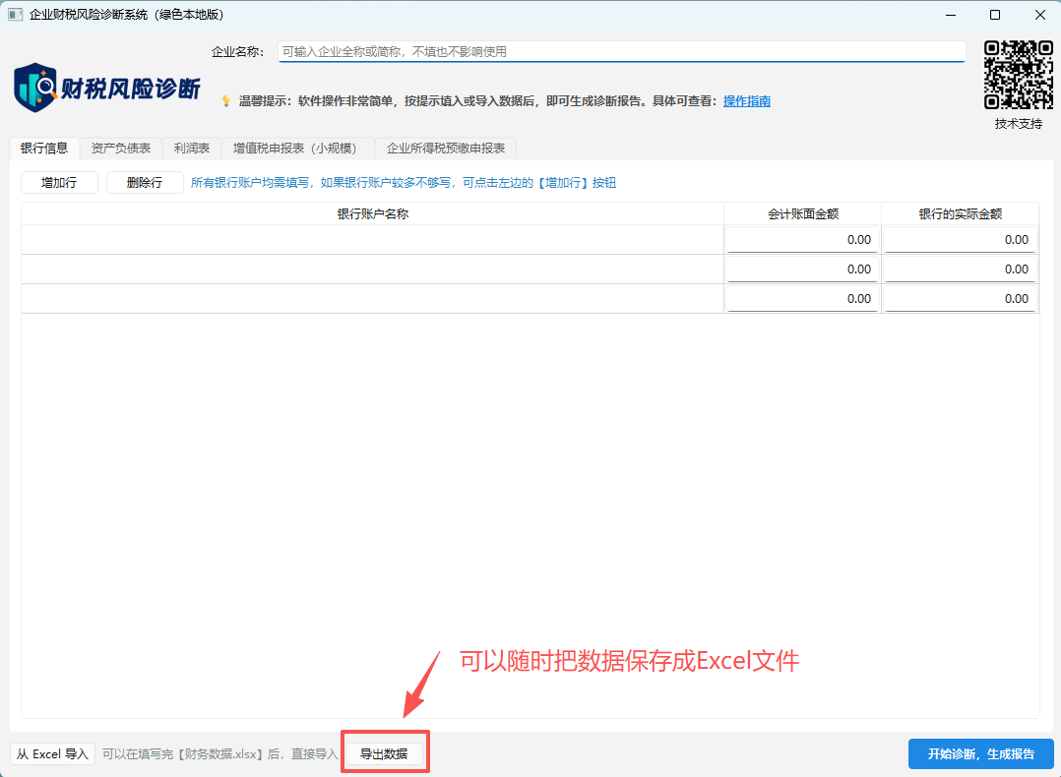The height and width of the screenshot is (777, 1061).
Task: Click the lightbulb tip icon
Action: (226, 100)
